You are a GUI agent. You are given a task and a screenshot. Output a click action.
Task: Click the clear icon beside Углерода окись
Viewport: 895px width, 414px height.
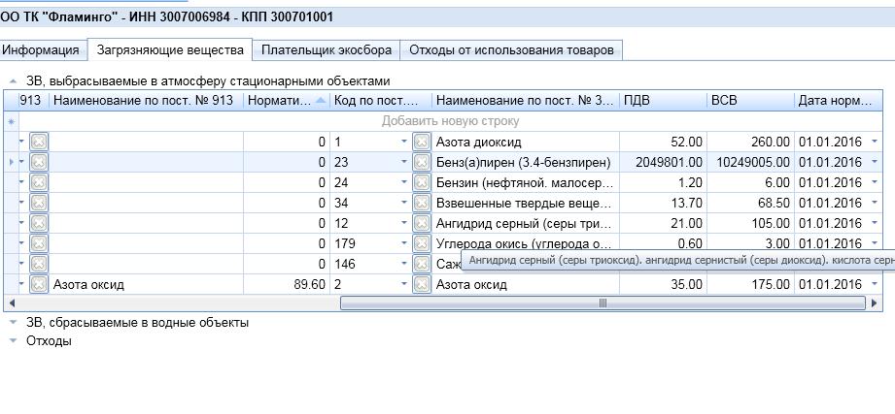point(422,244)
